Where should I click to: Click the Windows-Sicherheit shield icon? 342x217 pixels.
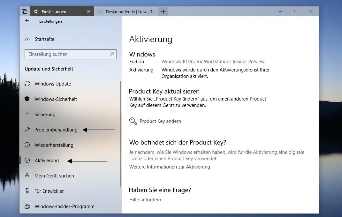pyautogui.click(x=27, y=99)
